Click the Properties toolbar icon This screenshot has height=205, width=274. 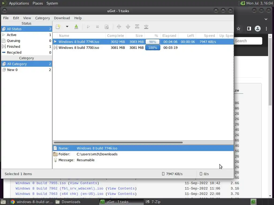(106, 27)
